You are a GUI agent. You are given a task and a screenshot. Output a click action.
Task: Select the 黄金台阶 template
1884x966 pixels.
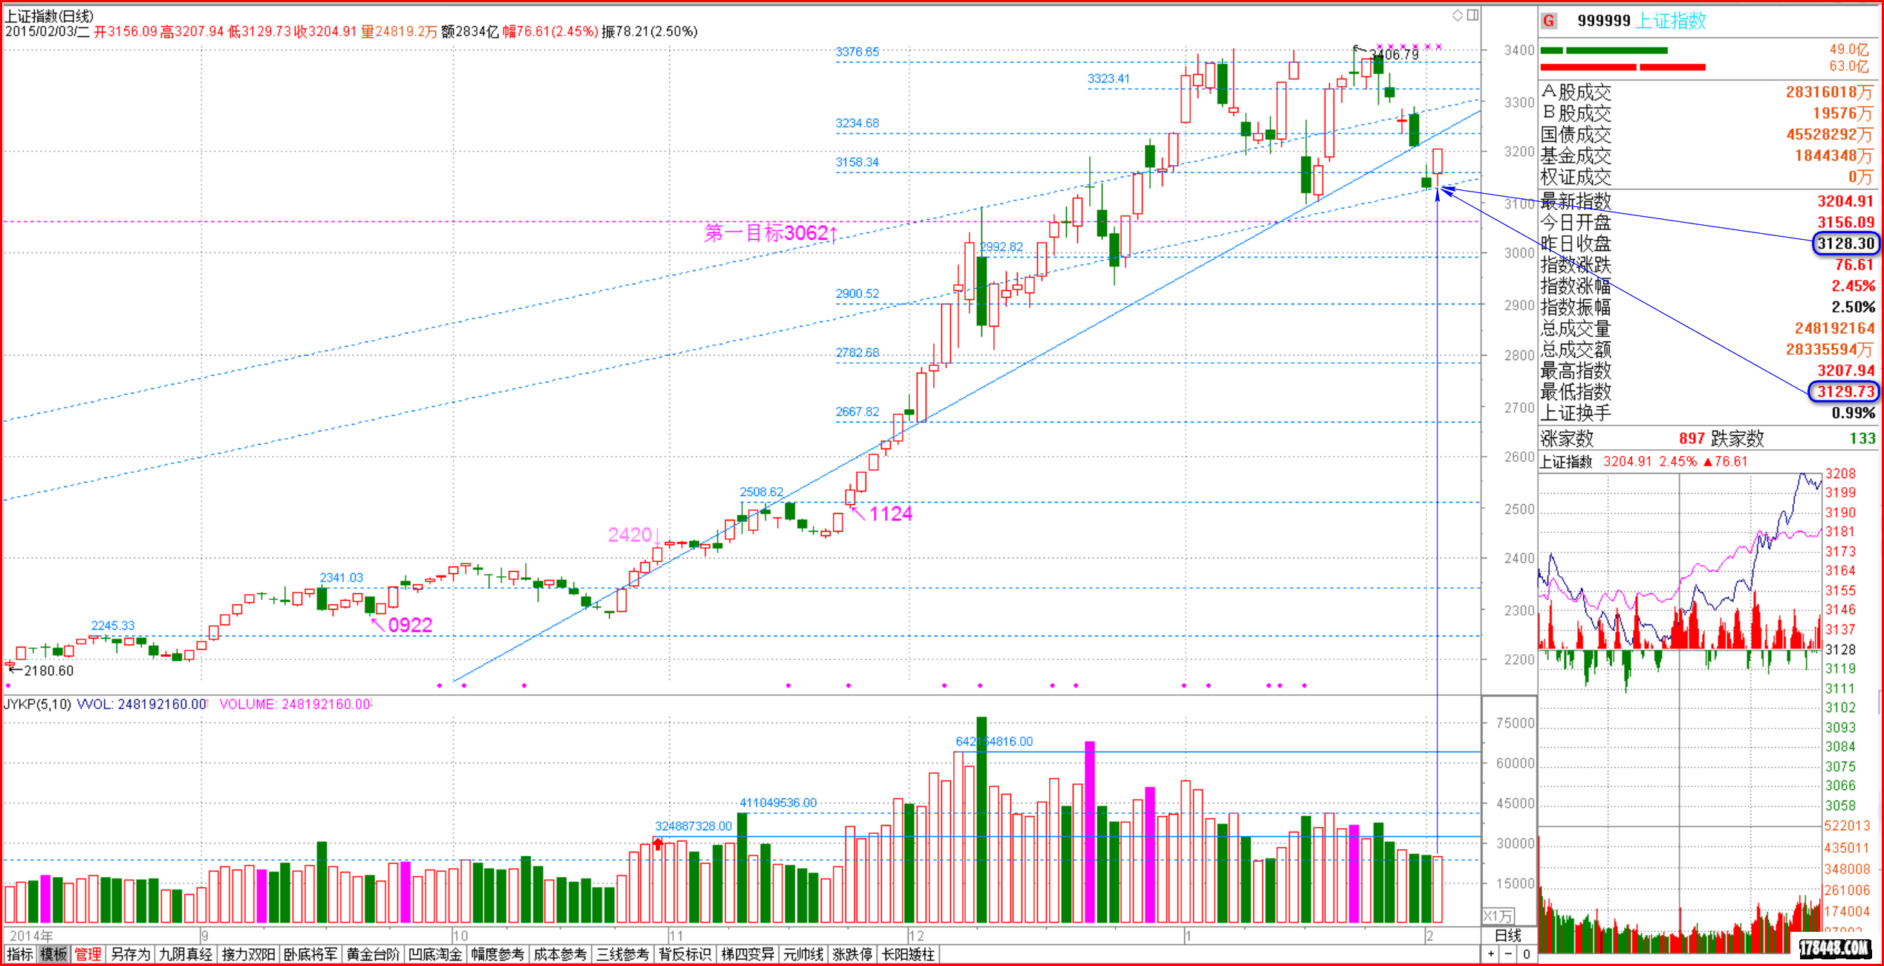pyautogui.click(x=373, y=954)
